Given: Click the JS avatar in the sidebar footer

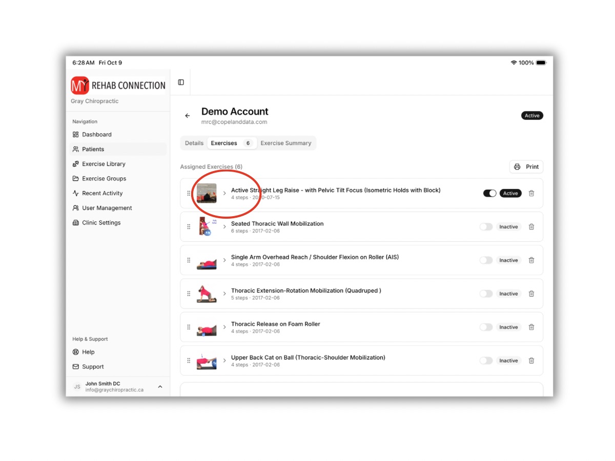Looking at the screenshot, I should (77, 387).
